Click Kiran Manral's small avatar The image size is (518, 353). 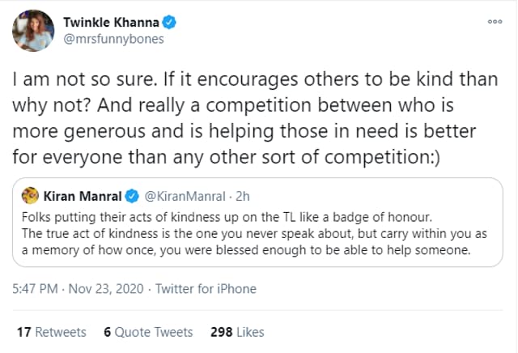coord(30,195)
